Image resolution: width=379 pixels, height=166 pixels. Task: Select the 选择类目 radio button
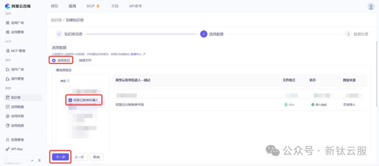click(x=54, y=60)
